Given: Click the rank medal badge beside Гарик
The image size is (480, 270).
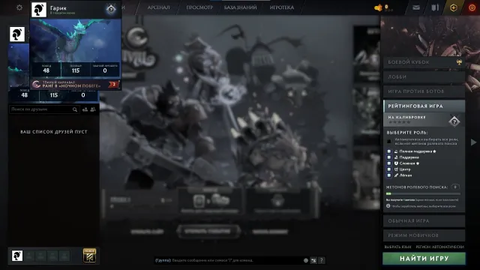Looking at the screenshot, I should click(x=111, y=9).
